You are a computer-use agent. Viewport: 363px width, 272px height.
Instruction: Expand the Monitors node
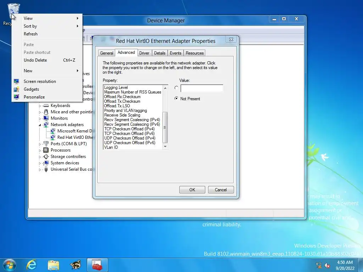coord(40,119)
